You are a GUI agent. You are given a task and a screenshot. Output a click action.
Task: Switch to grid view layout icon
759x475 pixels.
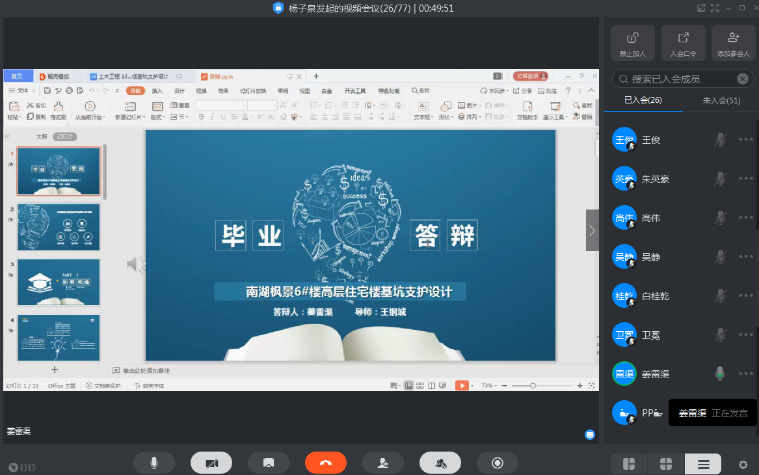coord(665,464)
